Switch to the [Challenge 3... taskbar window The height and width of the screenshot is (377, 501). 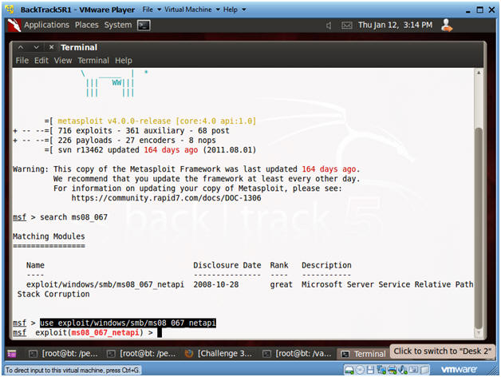(219, 354)
